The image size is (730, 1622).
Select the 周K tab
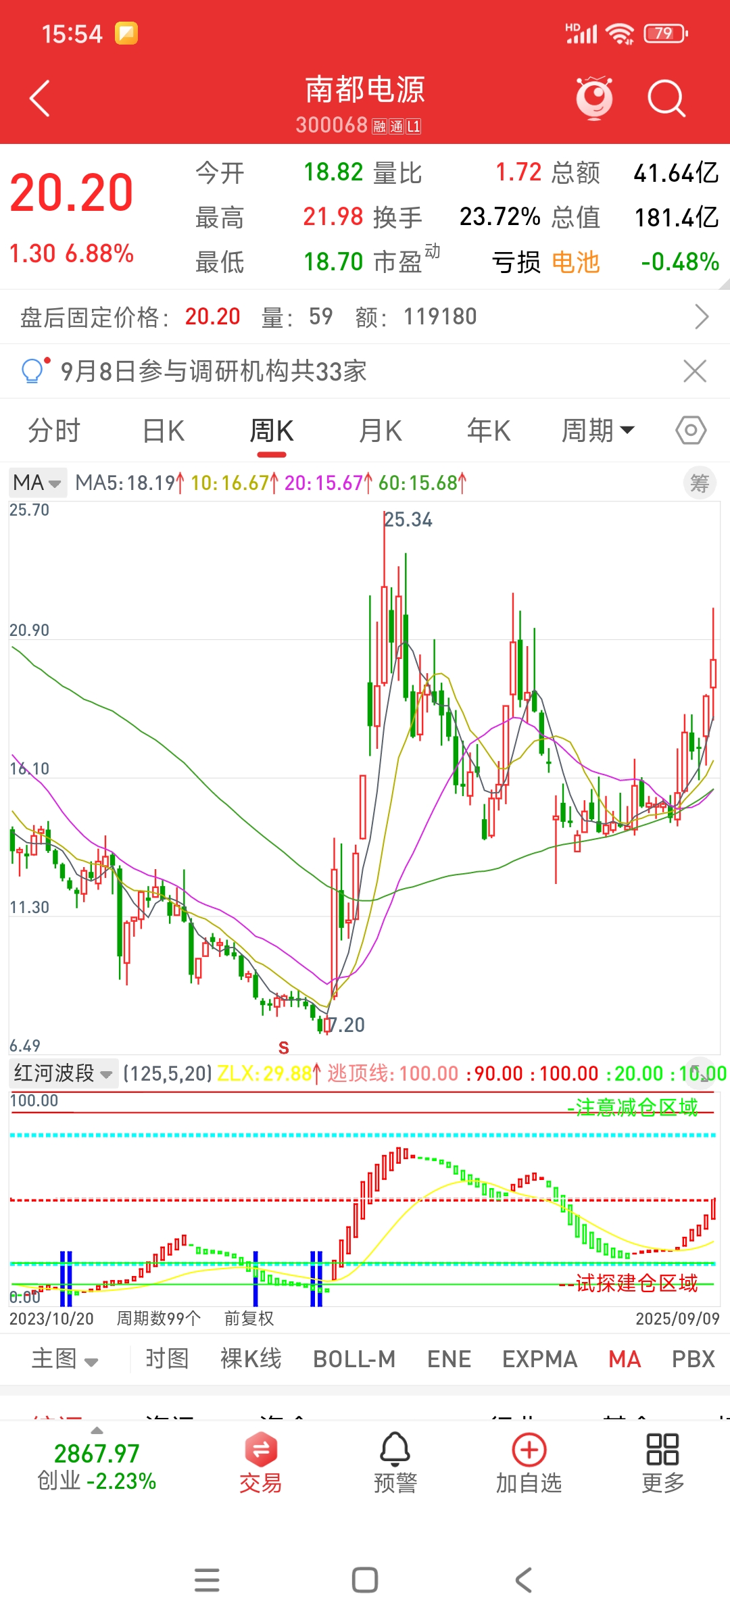pyautogui.click(x=272, y=431)
